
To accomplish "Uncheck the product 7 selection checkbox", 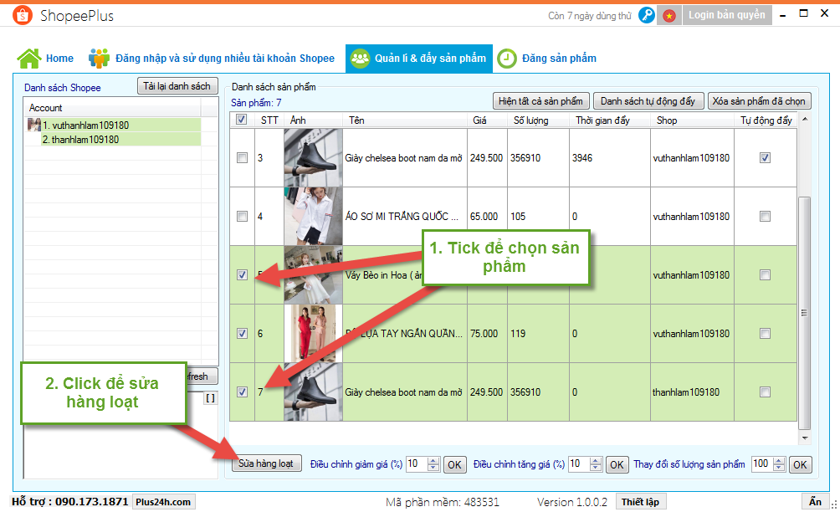I will [243, 392].
